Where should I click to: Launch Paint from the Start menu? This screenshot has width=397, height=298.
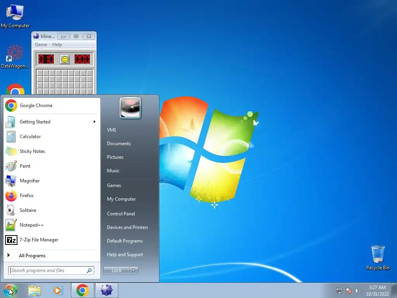click(x=52, y=166)
